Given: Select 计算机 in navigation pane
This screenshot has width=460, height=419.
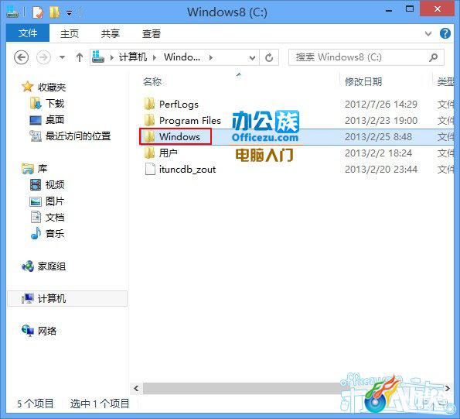Looking at the screenshot, I should [x=67, y=298].
